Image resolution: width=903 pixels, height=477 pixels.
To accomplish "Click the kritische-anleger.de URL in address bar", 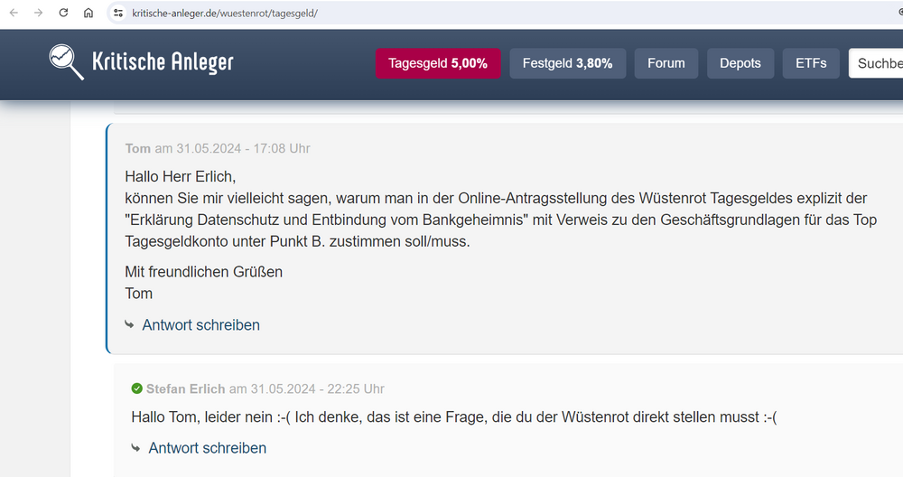I will click(x=225, y=14).
